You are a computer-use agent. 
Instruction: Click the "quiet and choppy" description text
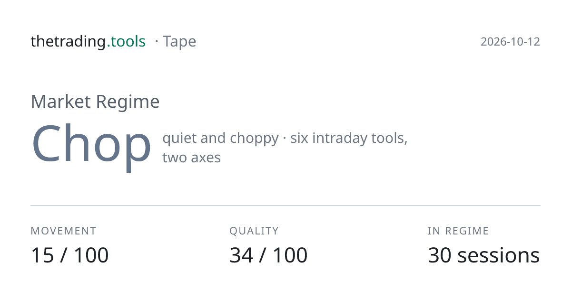(x=220, y=138)
